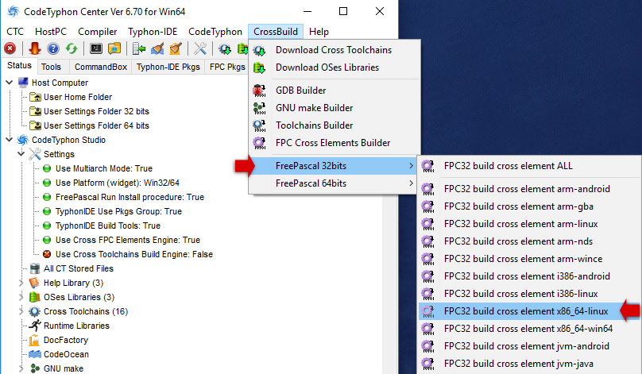Screen dimensions: 642x374
Task: Choose Download Cross Toolchains menu entry
Action: (x=333, y=50)
